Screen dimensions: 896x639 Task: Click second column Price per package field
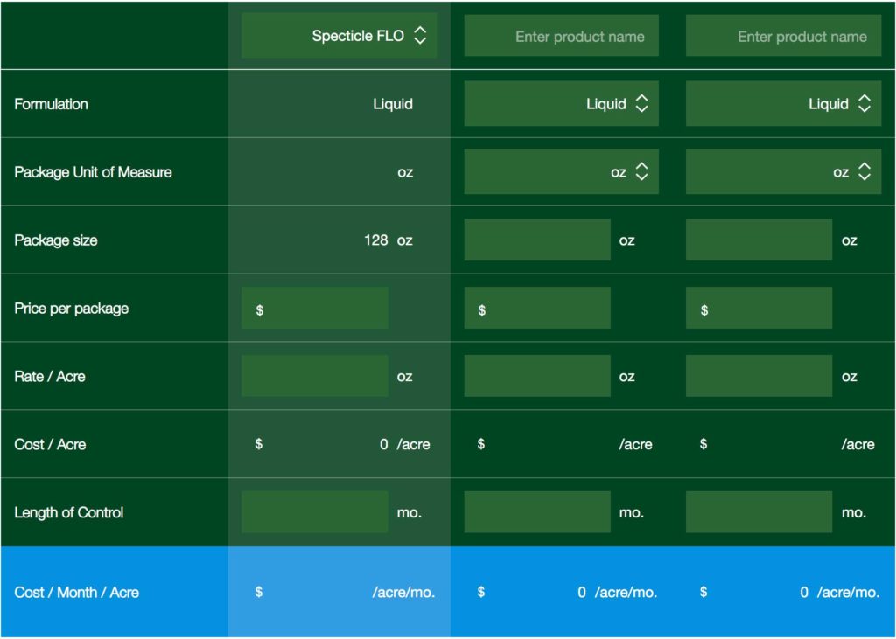point(537,308)
